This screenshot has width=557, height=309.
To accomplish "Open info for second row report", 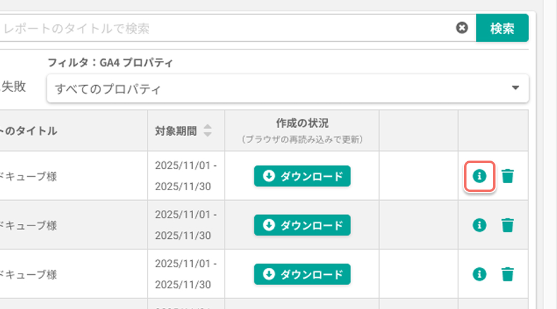I will tap(479, 225).
